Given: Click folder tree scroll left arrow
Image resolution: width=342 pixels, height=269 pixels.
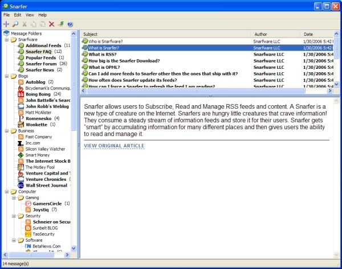Looking at the screenshot, I should pos(5,255).
